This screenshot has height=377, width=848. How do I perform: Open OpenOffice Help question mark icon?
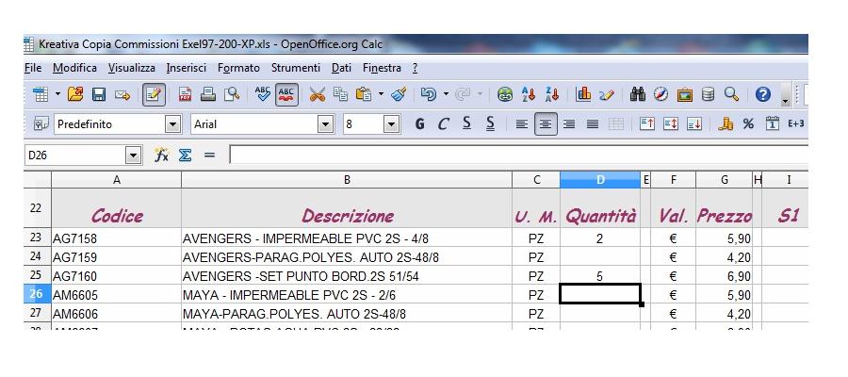pyautogui.click(x=762, y=94)
